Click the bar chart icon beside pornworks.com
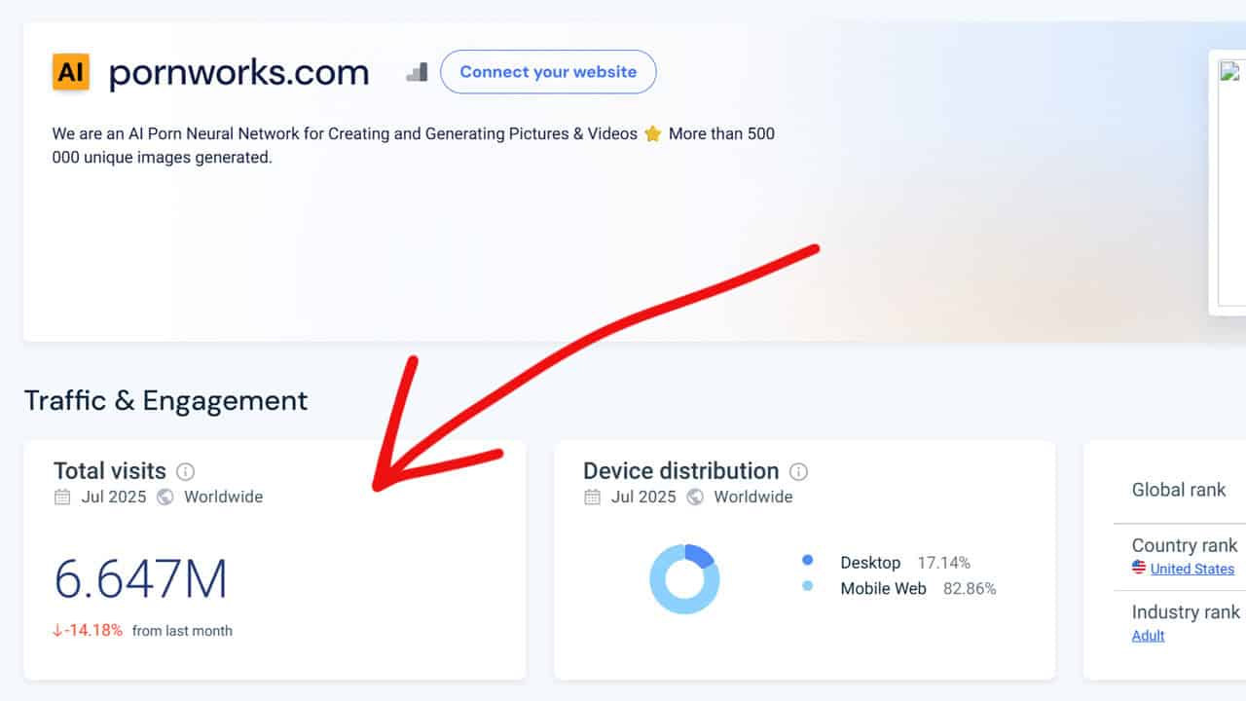This screenshot has width=1246, height=701. [x=417, y=72]
